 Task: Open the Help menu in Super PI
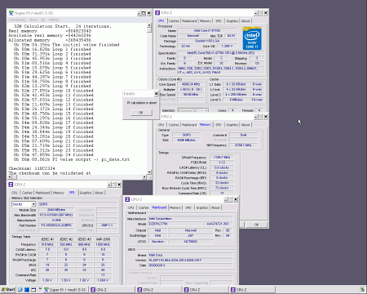tap(54, 20)
